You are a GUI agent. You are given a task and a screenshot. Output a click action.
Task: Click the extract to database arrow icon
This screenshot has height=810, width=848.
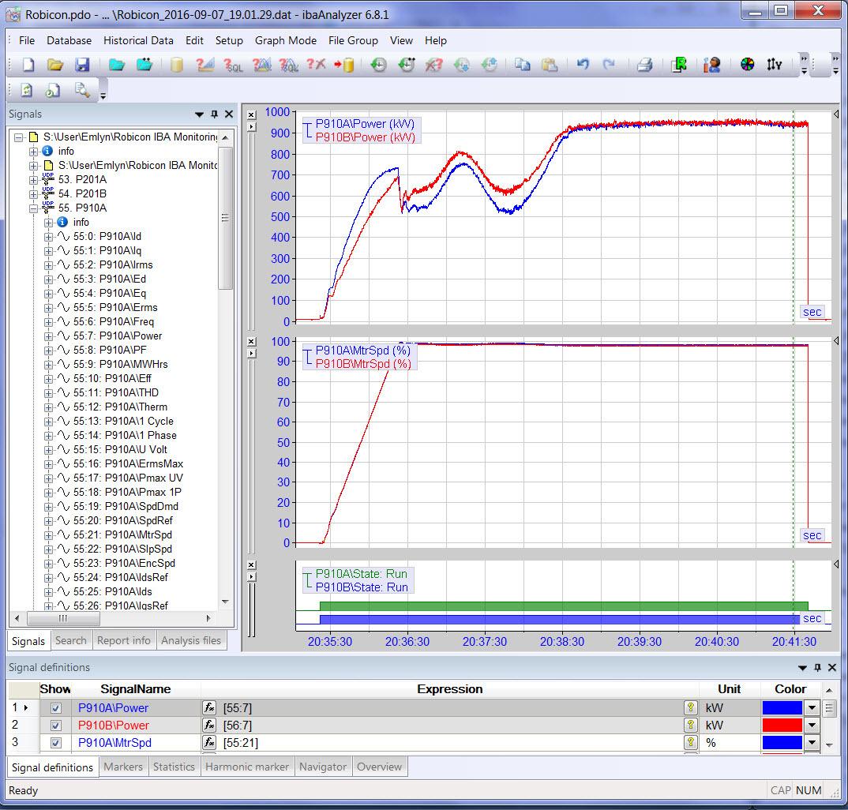(x=344, y=65)
